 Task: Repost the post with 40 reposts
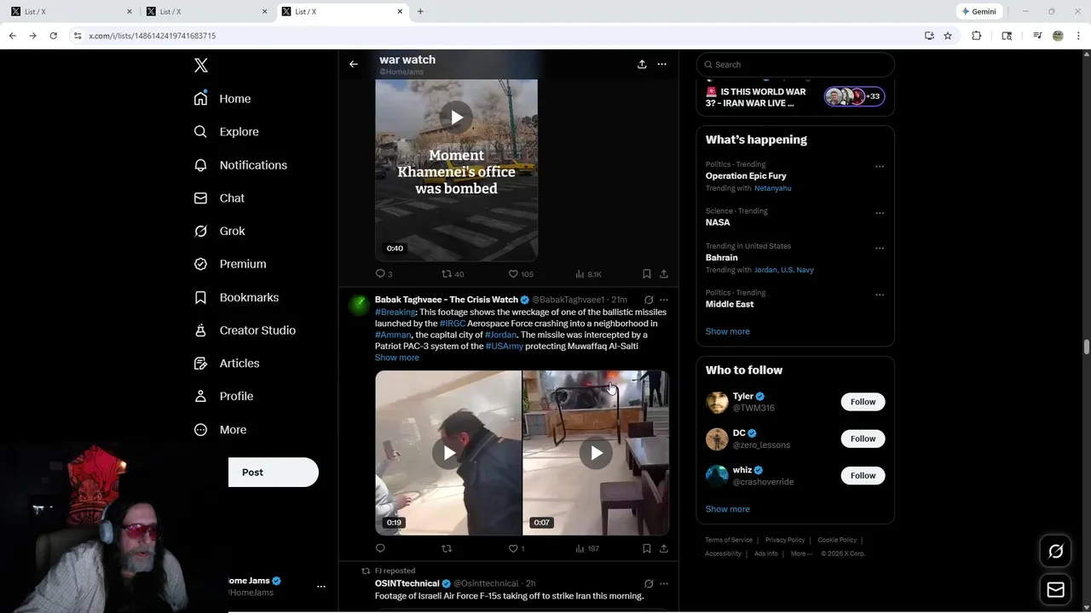[452, 274]
